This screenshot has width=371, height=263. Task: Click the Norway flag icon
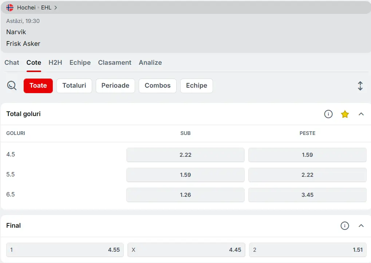point(10,8)
